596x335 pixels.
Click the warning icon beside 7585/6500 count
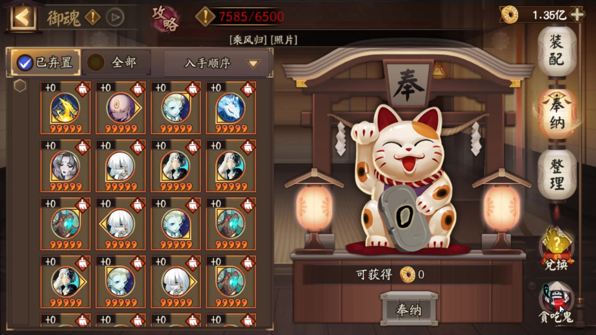tap(205, 17)
